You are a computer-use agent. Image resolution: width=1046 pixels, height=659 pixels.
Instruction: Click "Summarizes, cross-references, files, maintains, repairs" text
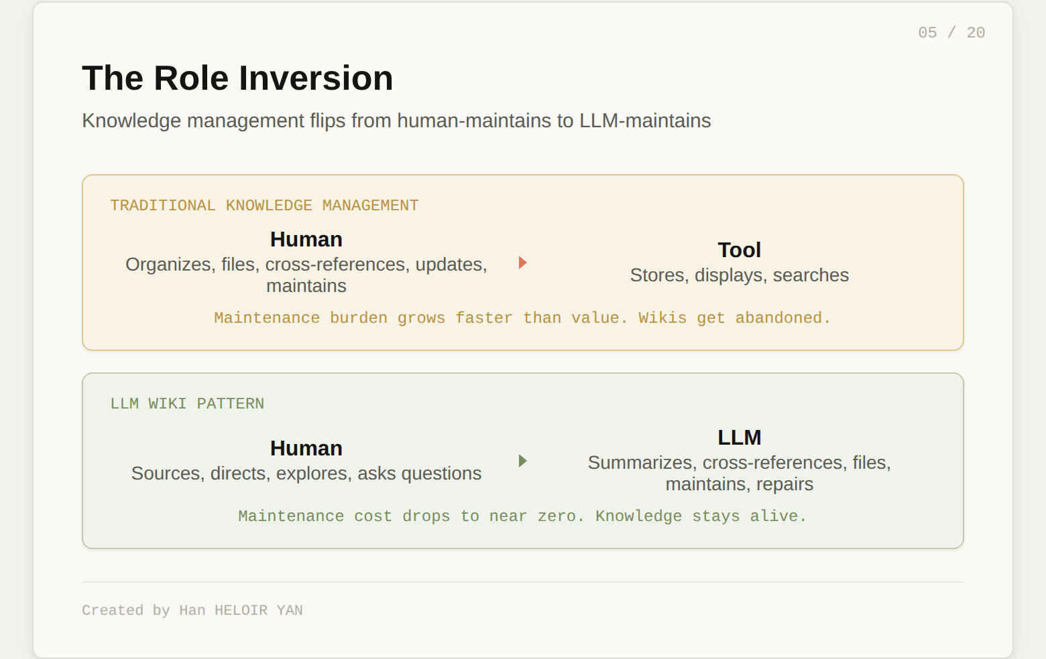tap(740, 473)
